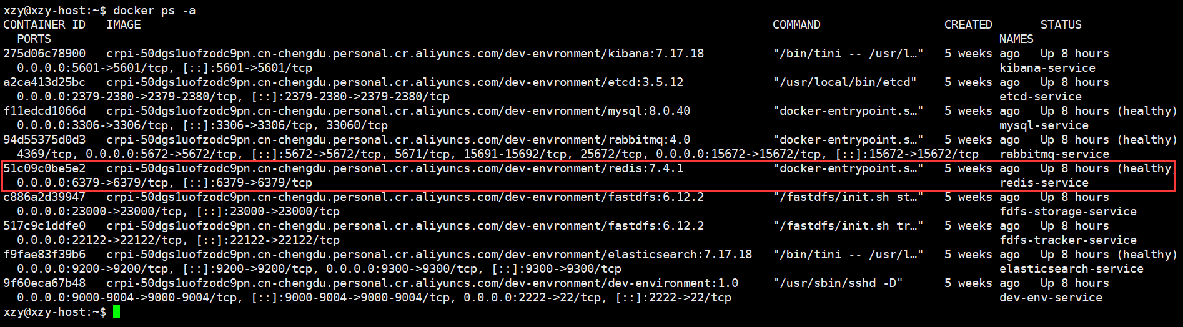The image size is (1183, 327).
Task: Select the COMMAND column header
Action: (x=796, y=25)
